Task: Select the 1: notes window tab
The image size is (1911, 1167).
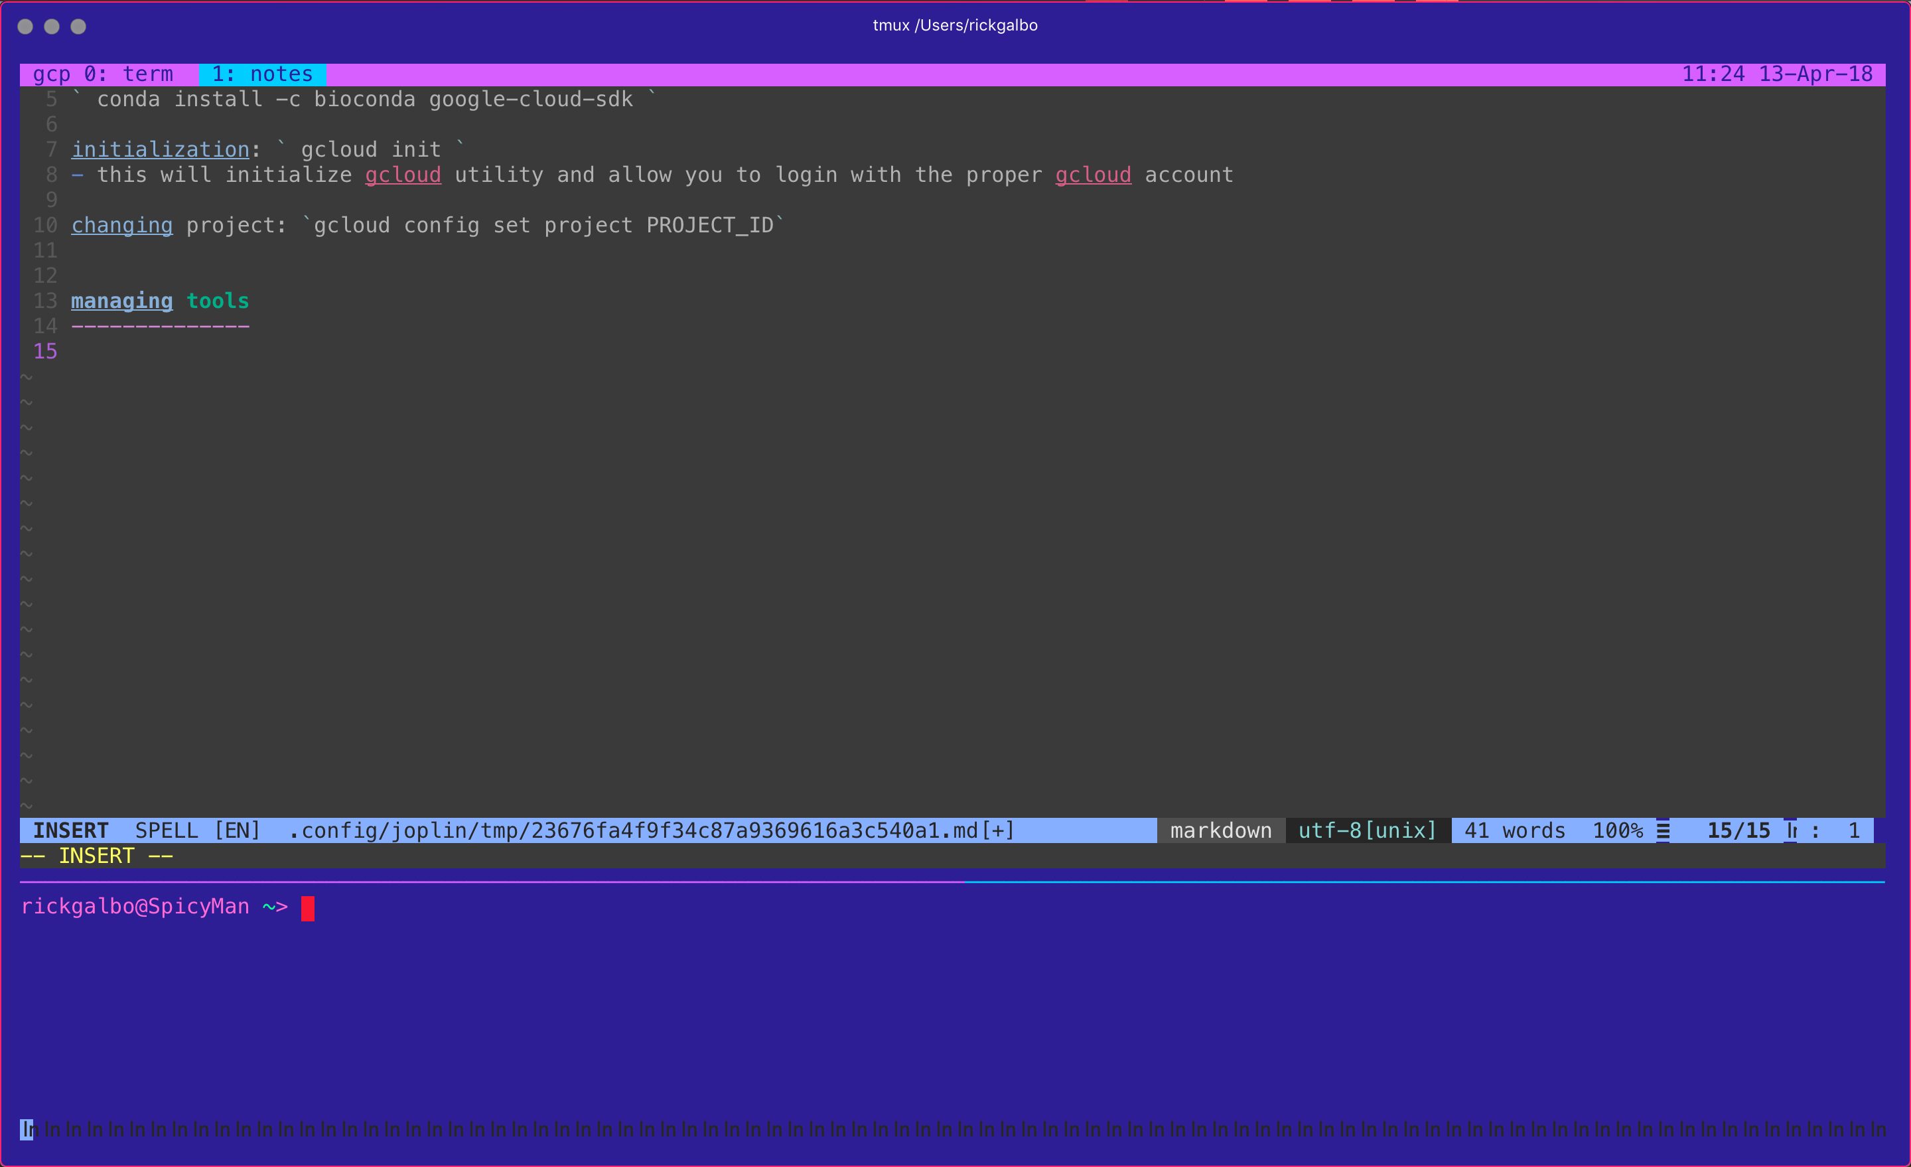Action: coord(263,73)
